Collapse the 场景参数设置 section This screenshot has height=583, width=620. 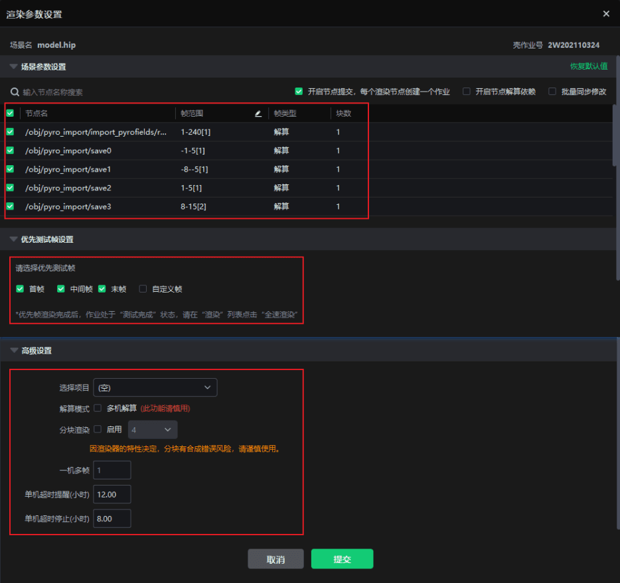pos(13,67)
